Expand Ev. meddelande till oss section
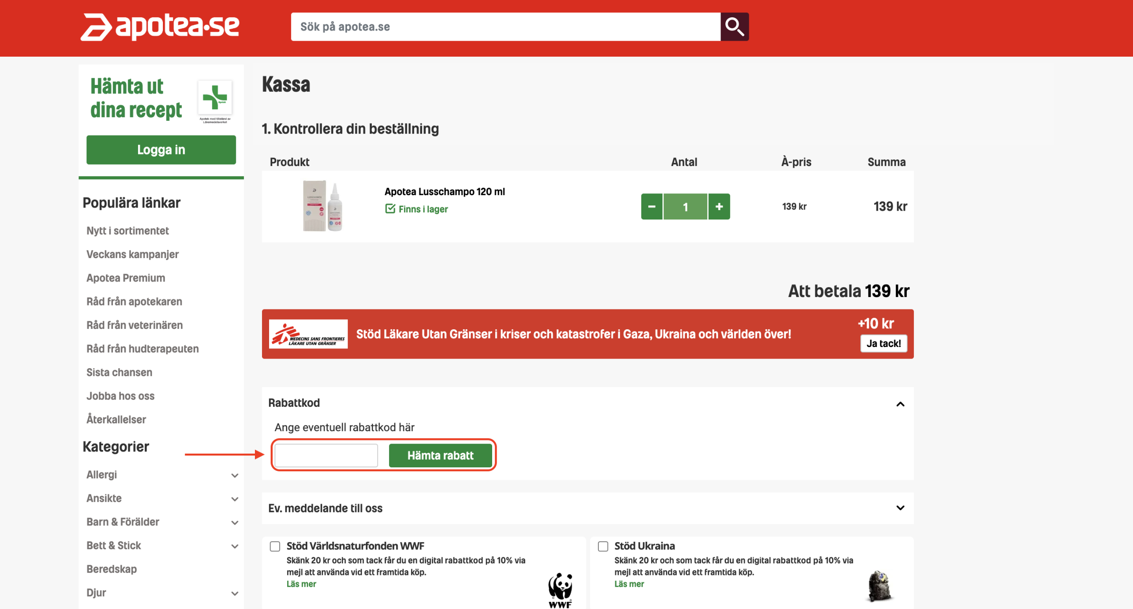The height and width of the screenshot is (609, 1133). [900, 508]
